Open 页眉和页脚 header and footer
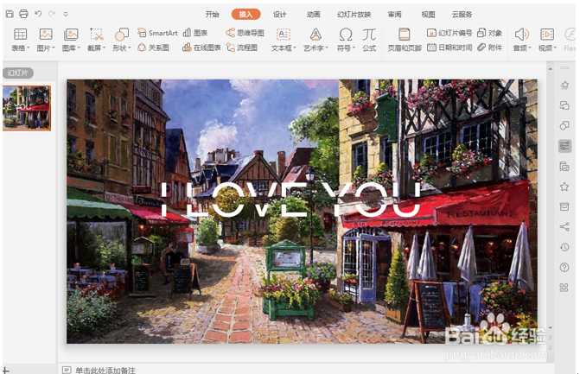 [405, 40]
